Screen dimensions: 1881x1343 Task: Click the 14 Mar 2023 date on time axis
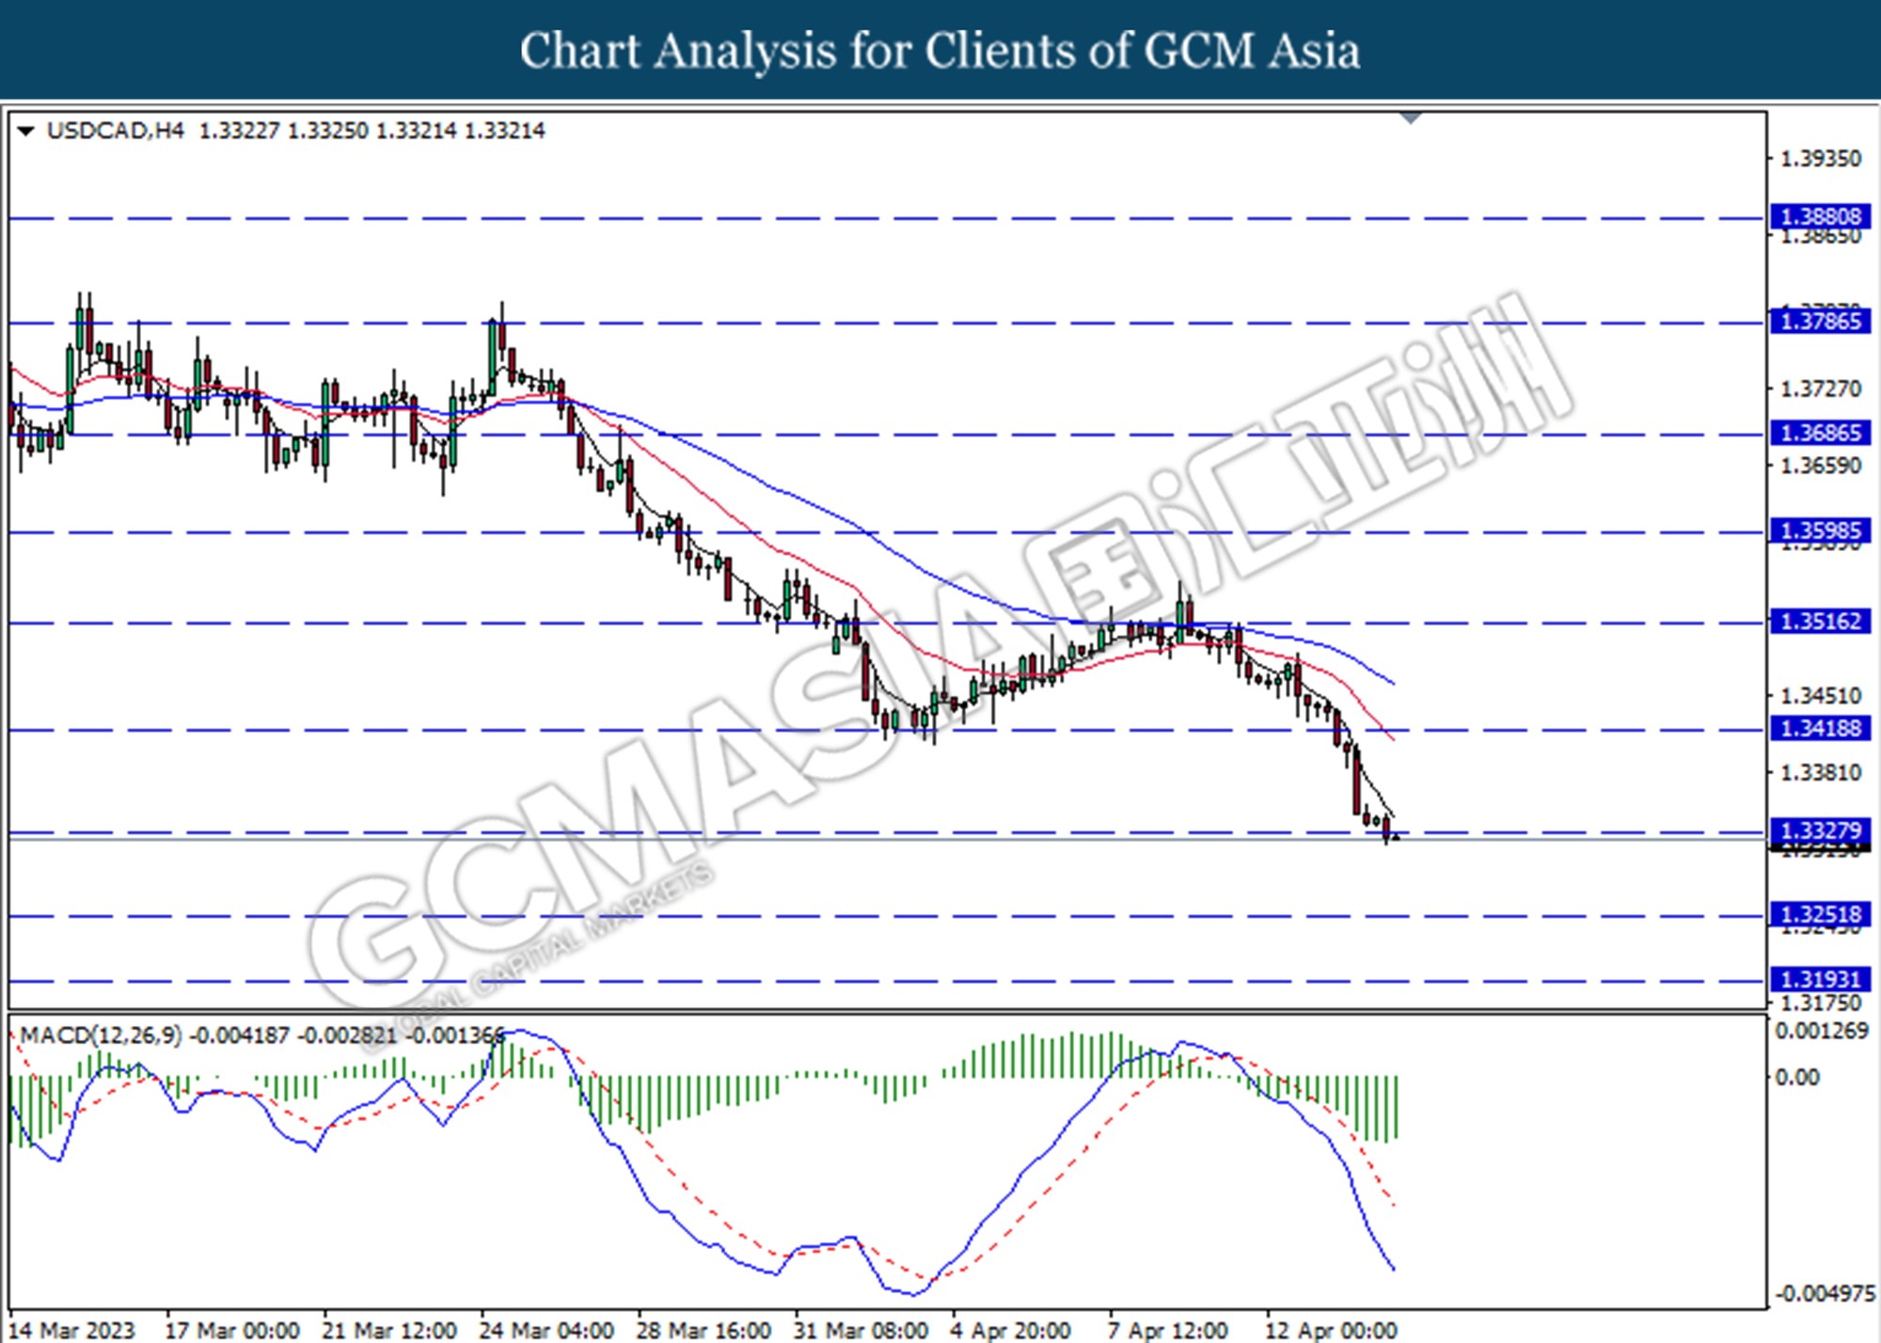(x=72, y=1331)
